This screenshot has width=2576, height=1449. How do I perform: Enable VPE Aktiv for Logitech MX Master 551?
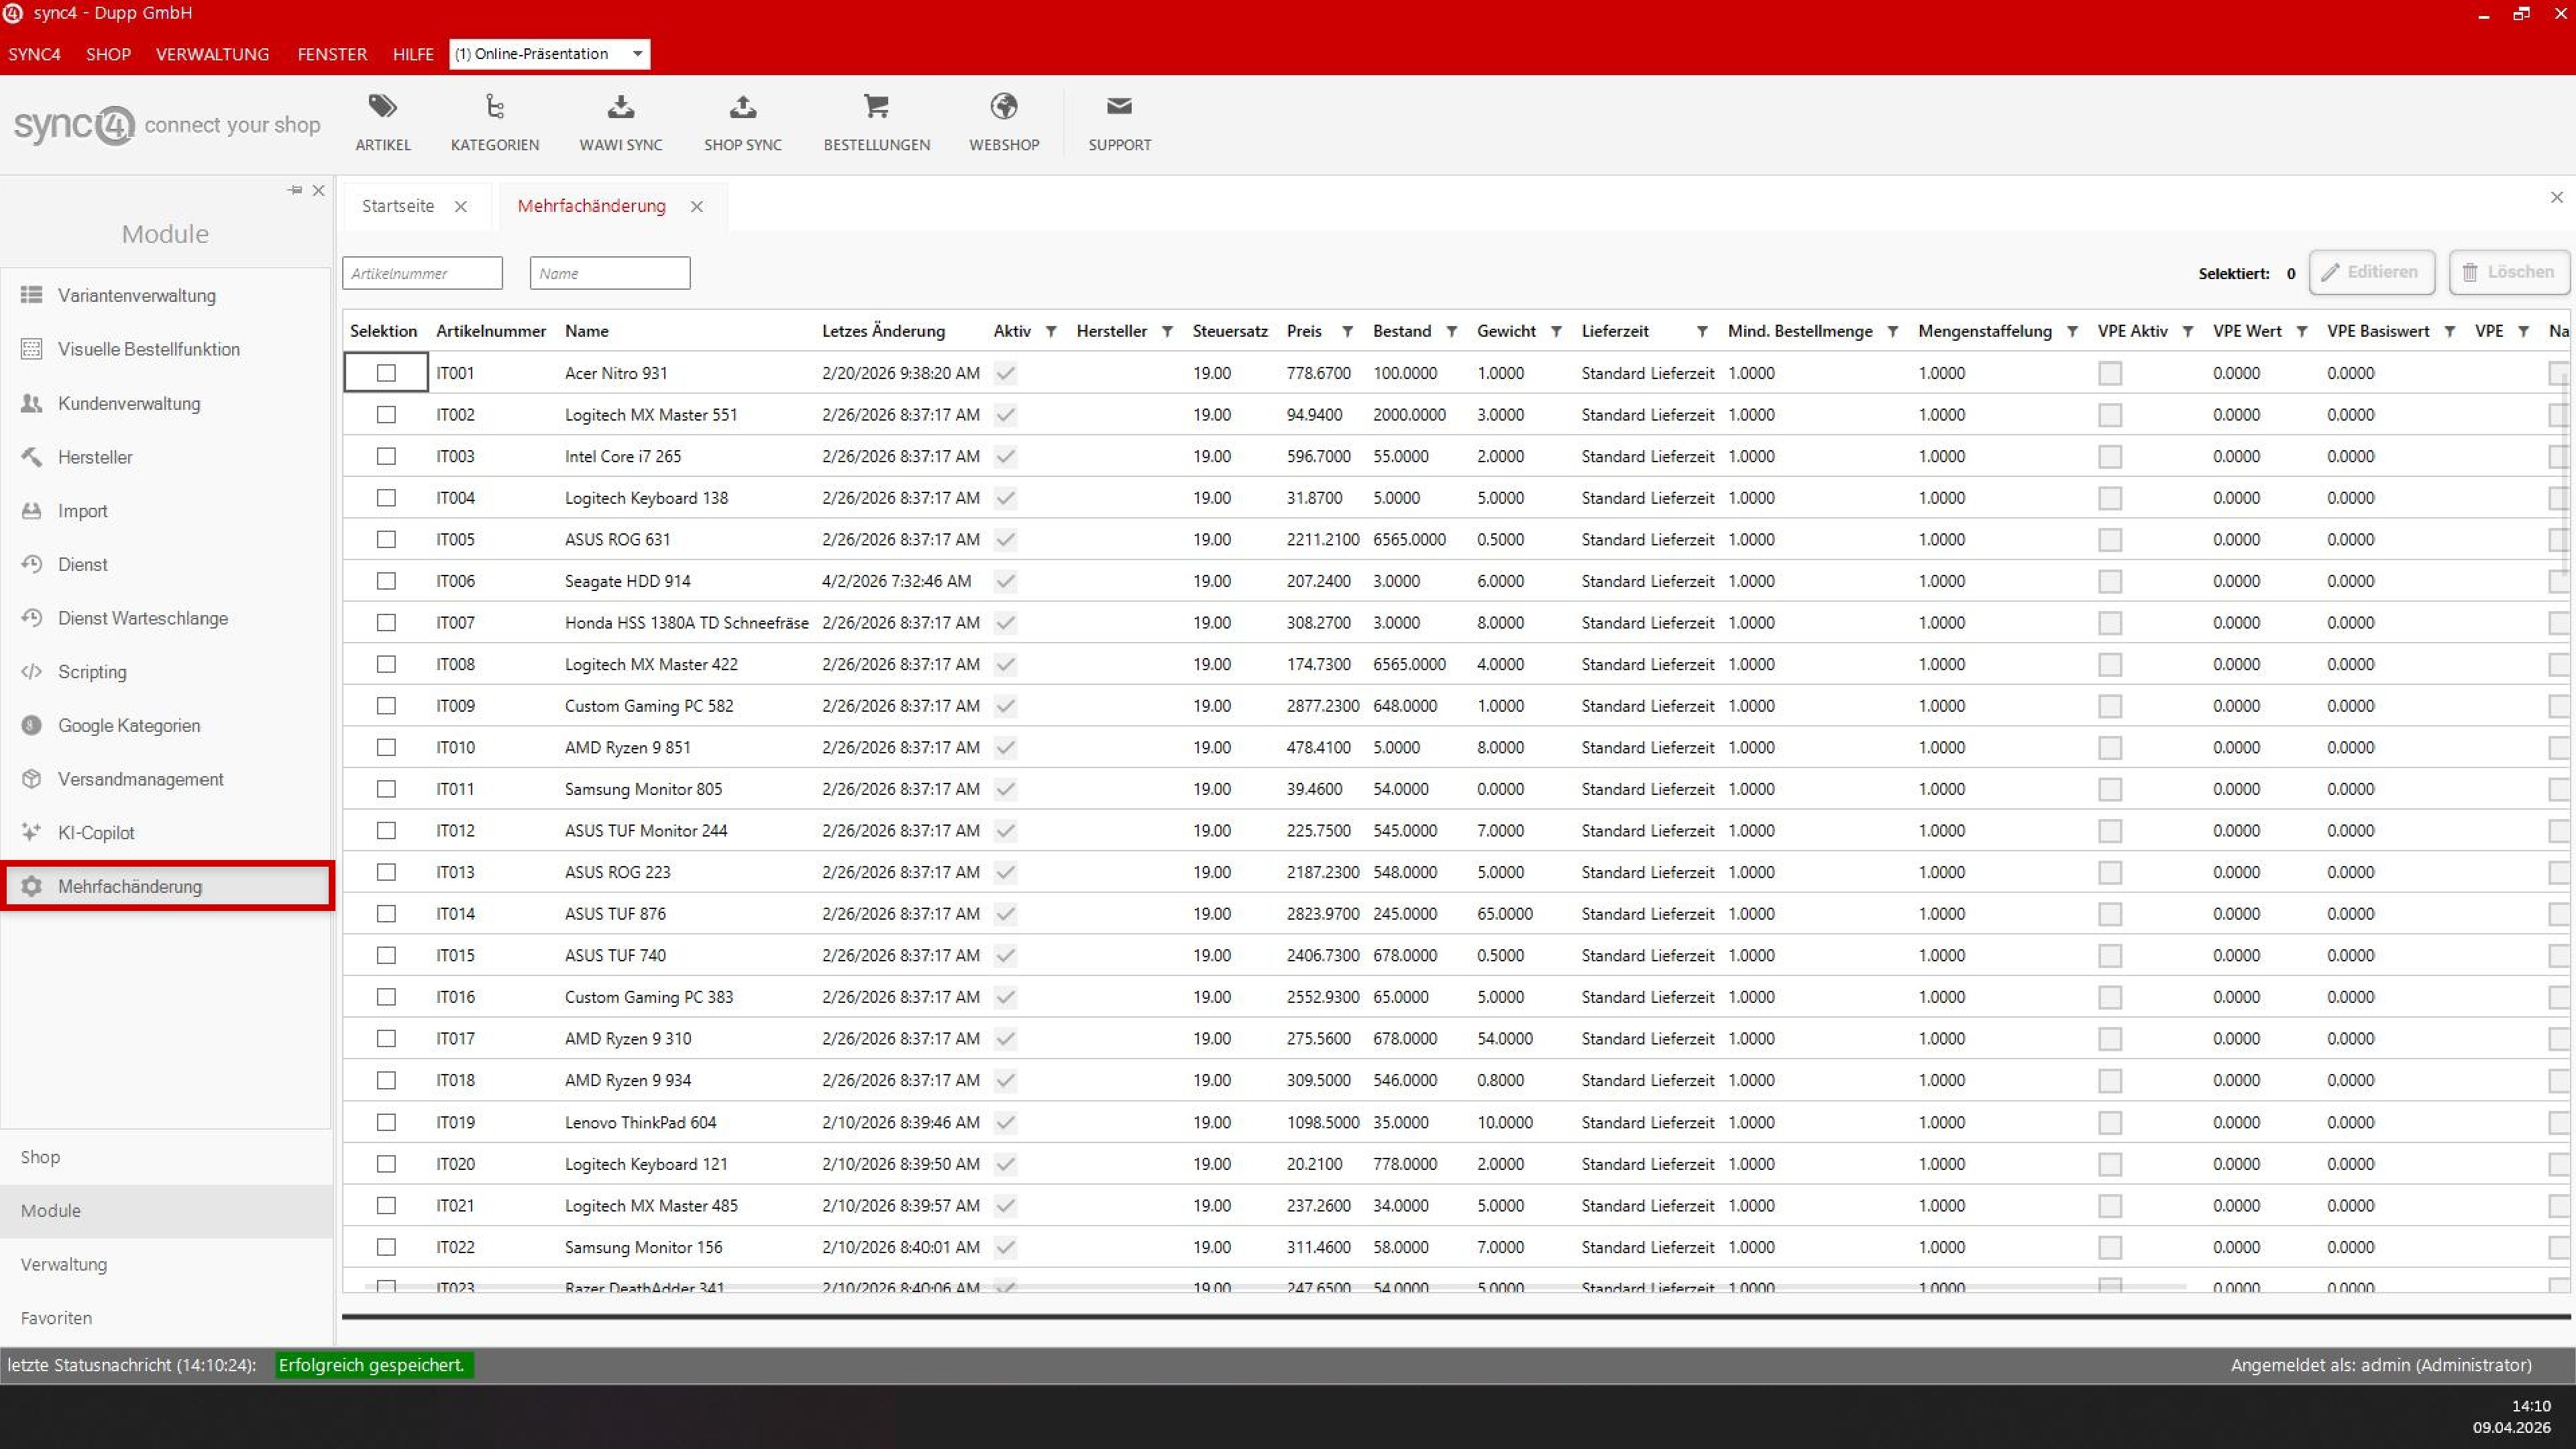(2110, 414)
